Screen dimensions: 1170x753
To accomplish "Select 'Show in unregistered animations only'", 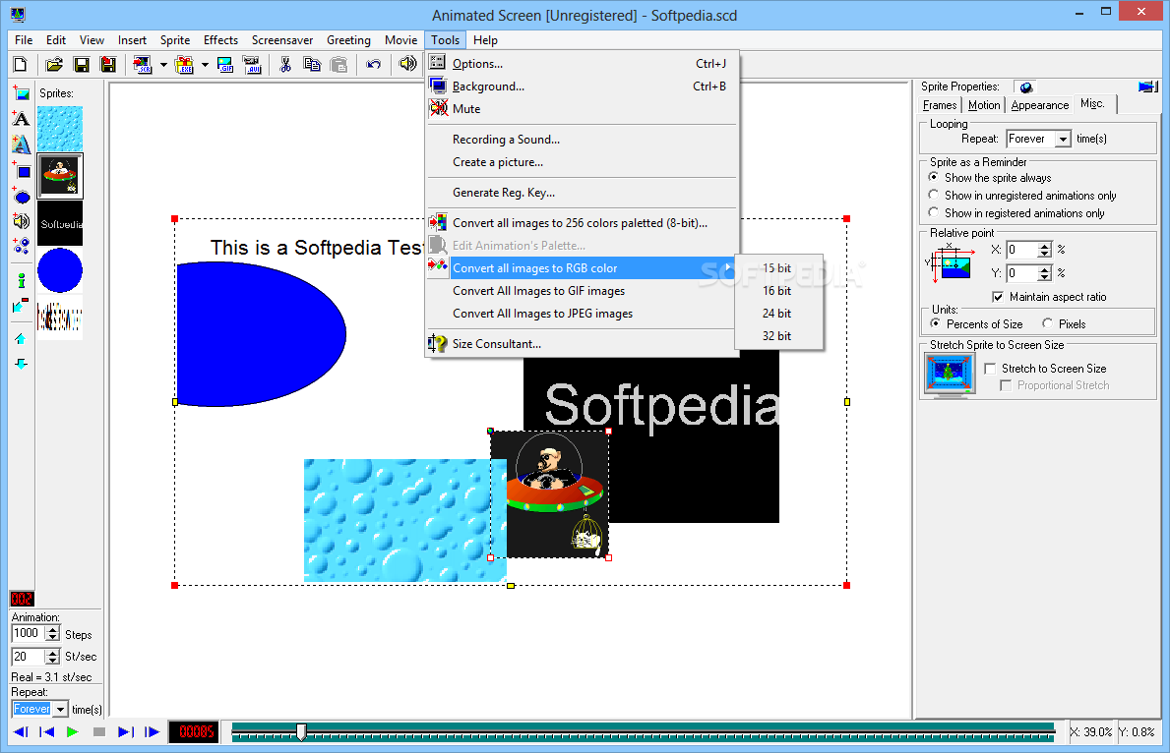I will (x=934, y=195).
